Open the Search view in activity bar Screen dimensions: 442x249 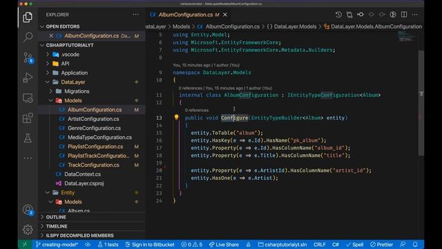point(28,37)
